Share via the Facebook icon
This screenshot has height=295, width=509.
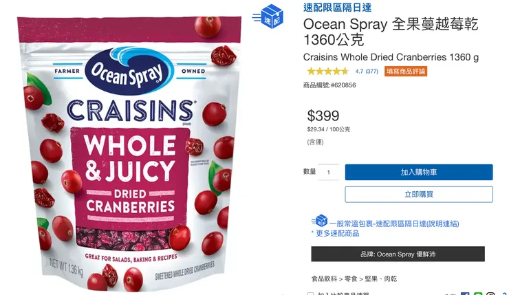click(465, 294)
